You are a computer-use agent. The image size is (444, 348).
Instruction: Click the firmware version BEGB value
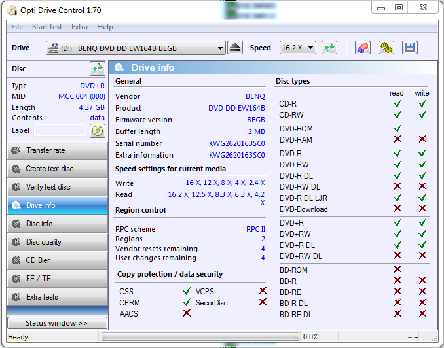tap(255, 120)
